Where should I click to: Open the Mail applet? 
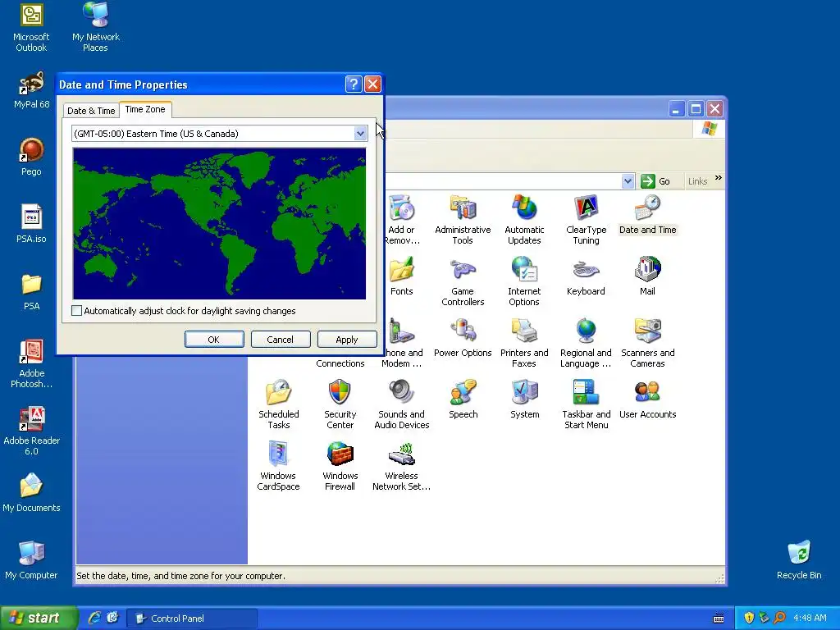click(647, 276)
